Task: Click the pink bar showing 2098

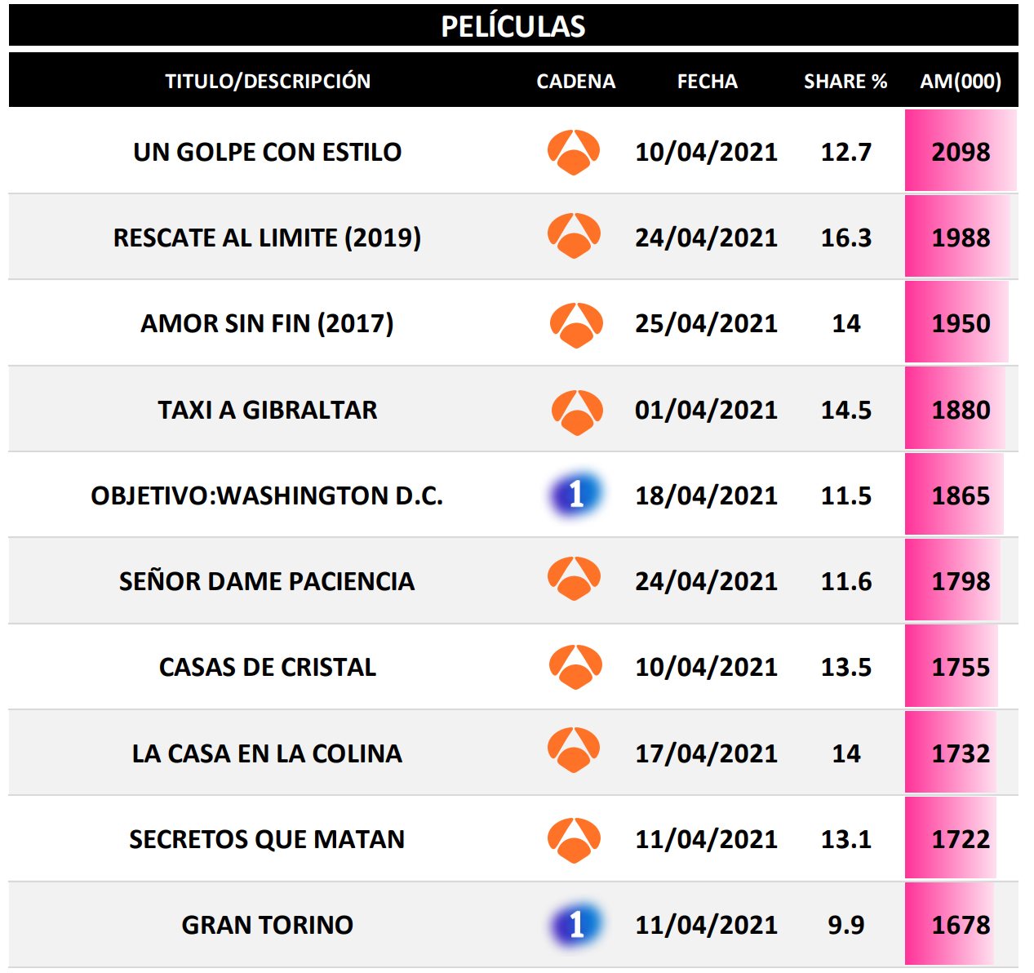Action: (x=961, y=152)
